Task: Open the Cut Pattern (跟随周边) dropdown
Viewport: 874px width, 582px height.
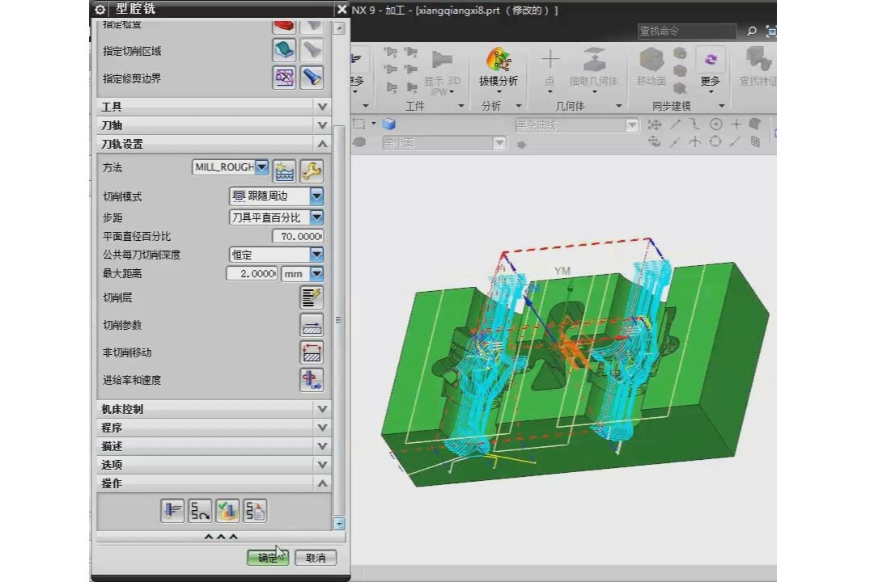Action: click(316, 196)
